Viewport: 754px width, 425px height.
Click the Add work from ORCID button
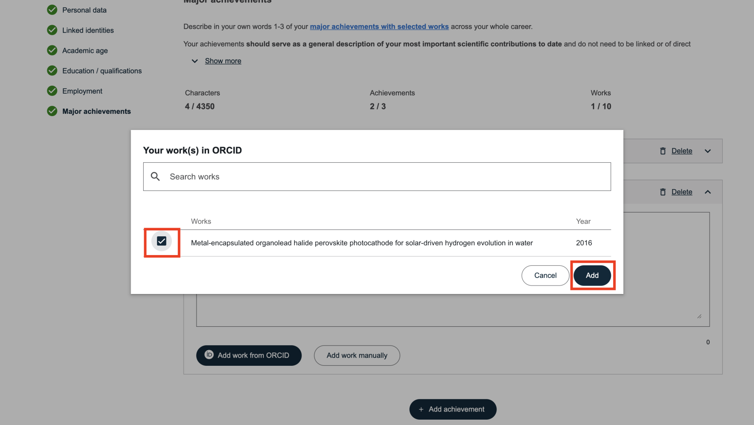click(x=249, y=356)
